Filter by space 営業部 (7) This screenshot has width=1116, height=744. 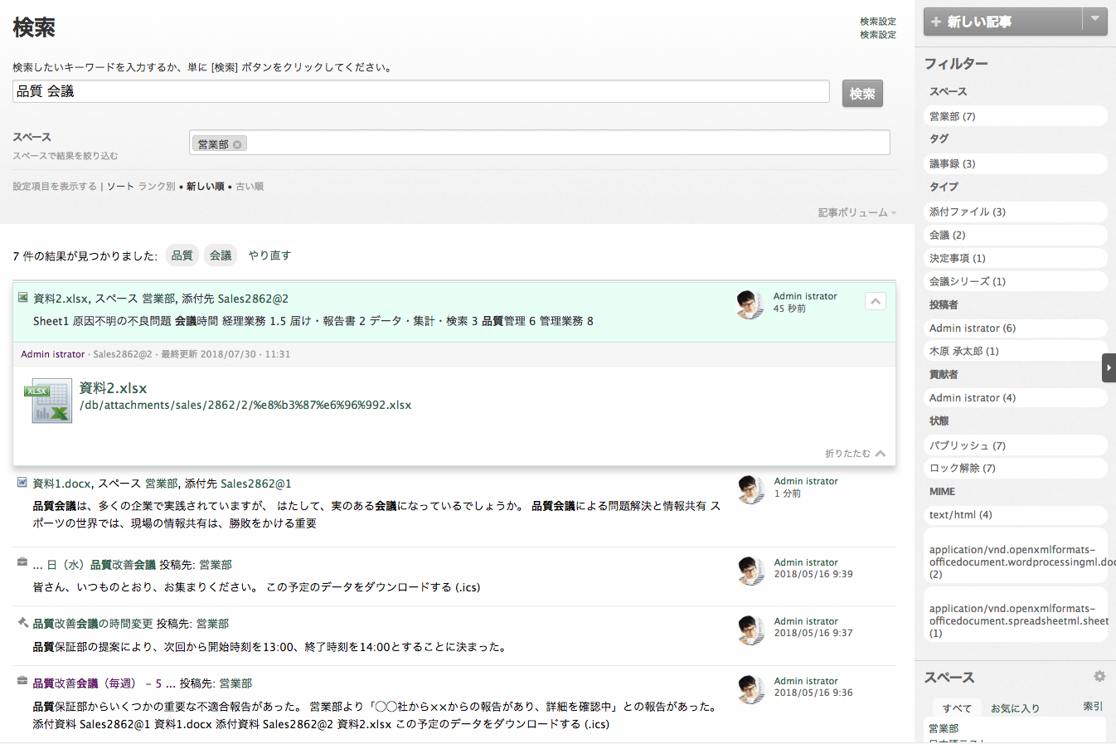pyautogui.click(x=1016, y=116)
